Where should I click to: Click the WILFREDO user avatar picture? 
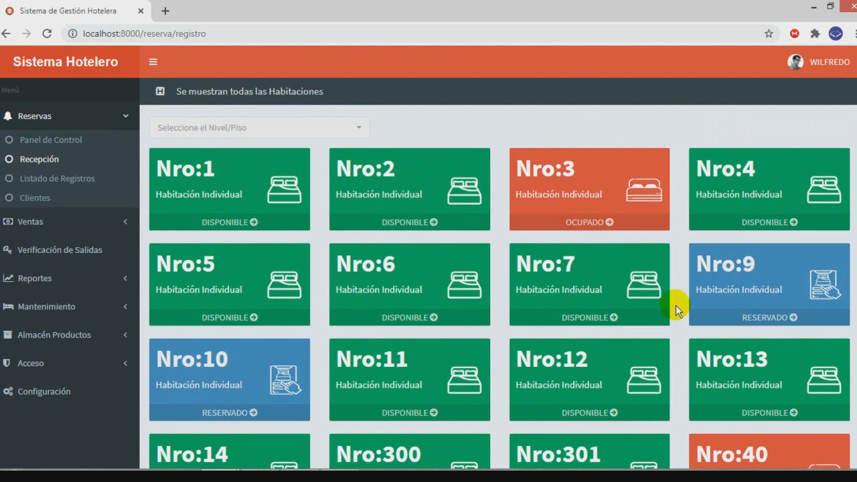click(795, 62)
